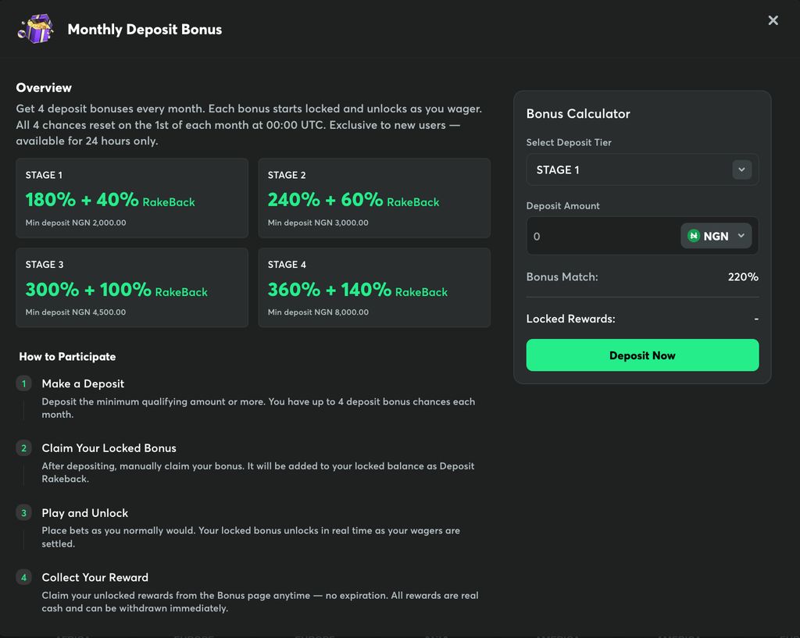This screenshot has width=800, height=638.
Task: Click step 1 number badge
Action: (x=24, y=383)
